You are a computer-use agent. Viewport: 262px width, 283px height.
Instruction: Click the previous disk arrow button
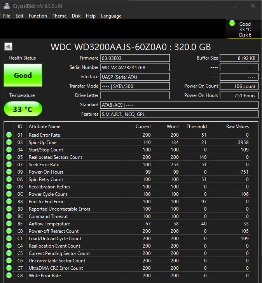coord(8,47)
